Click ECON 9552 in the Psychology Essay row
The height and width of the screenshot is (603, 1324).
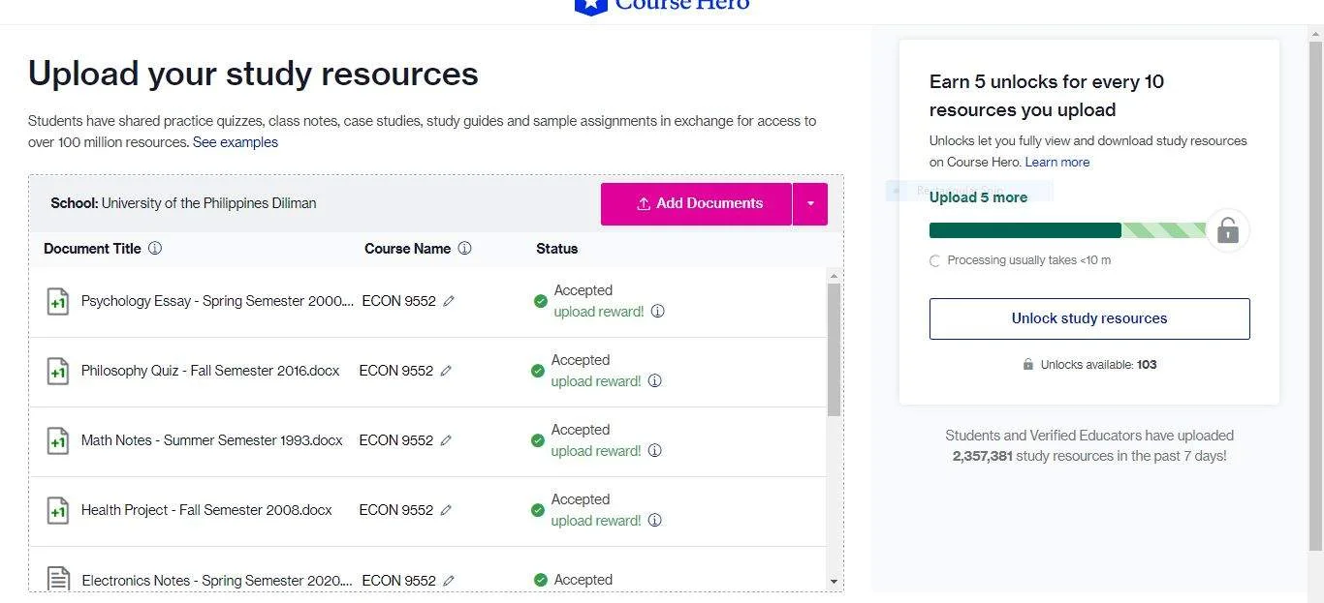click(398, 301)
